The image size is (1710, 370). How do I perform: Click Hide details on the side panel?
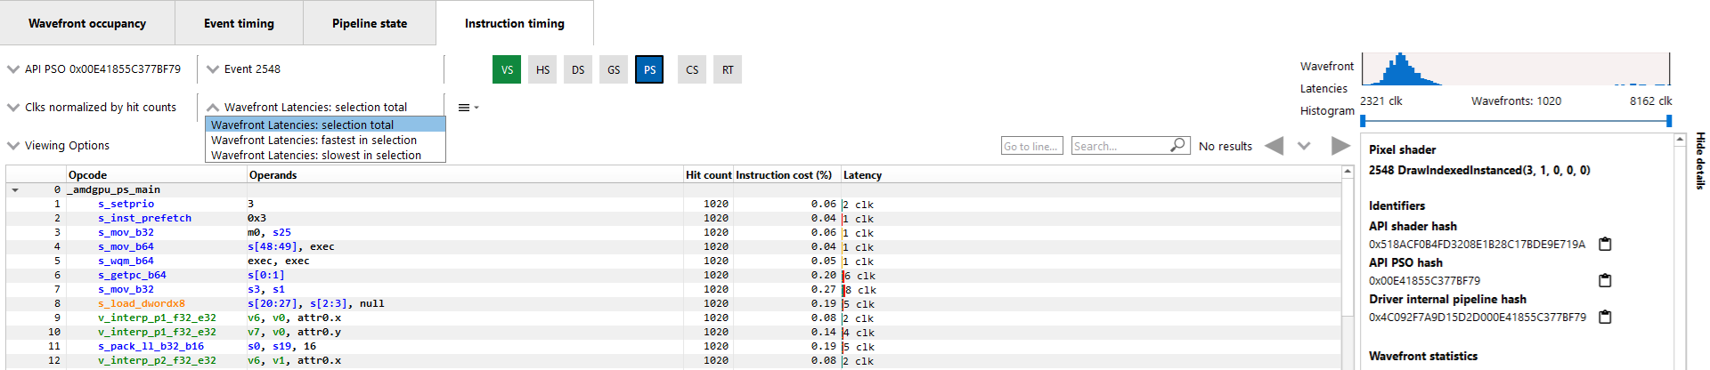tap(1699, 160)
